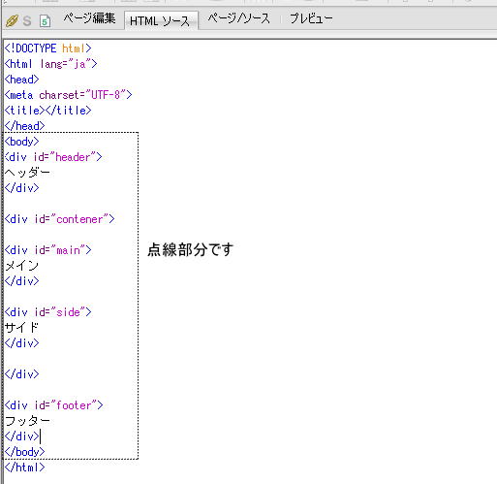Click the div id="contener" line
Viewport: 497px width, 484px height.
click(x=60, y=219)
